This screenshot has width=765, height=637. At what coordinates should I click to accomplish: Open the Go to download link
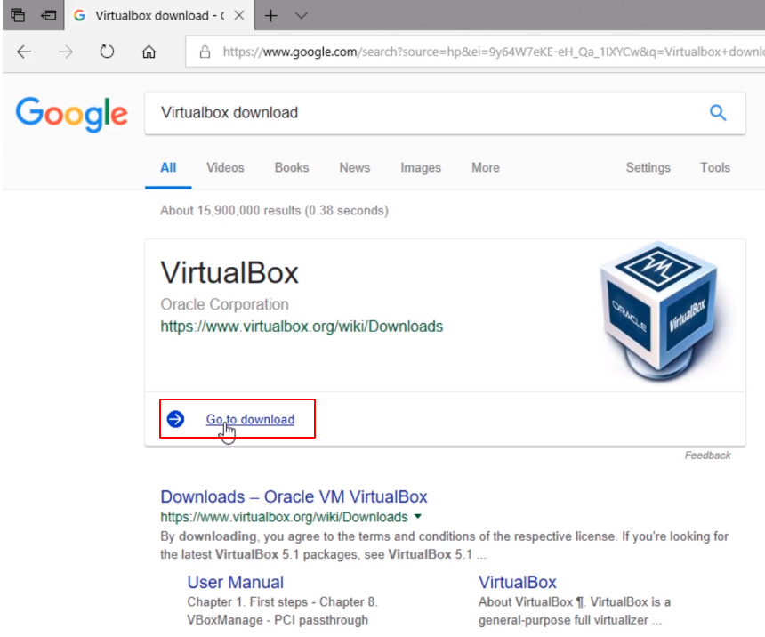click(250, 419)
